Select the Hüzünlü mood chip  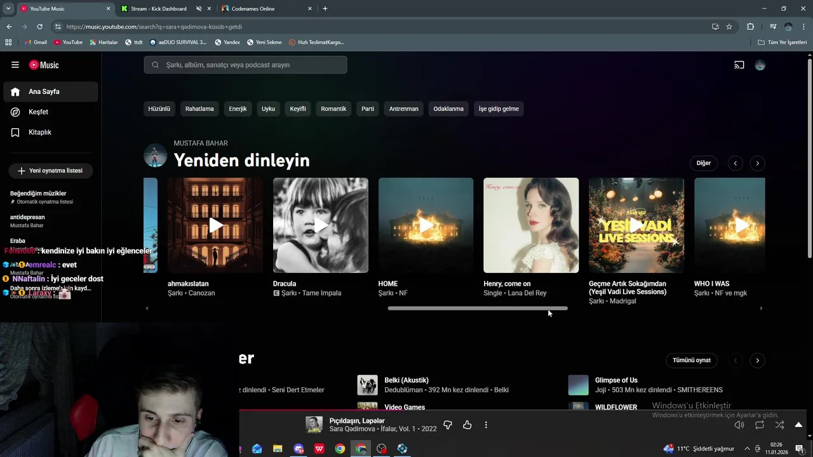click(x=159, y=109)
